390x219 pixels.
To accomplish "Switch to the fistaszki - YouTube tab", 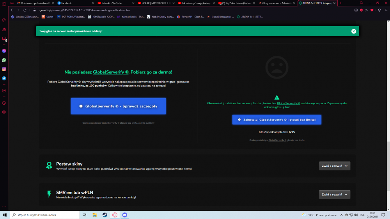I will tap(115, 3).
